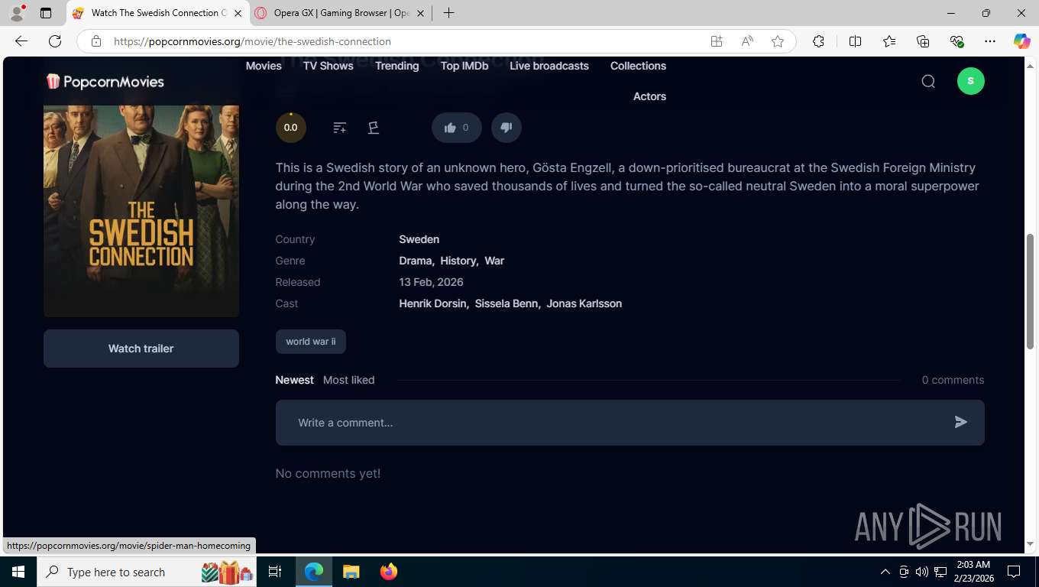Click the PopcornMovies logo

(x=105, y=81)
